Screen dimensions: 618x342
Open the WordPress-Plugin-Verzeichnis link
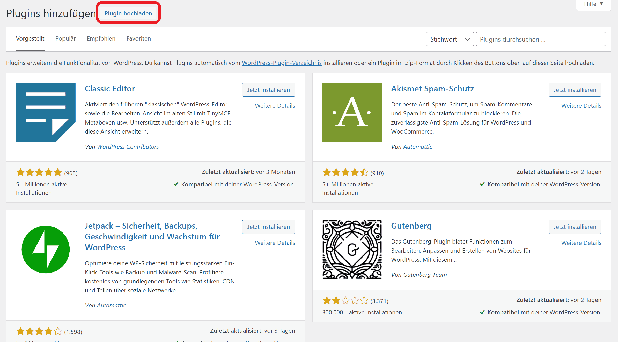[x=282, y=63]
